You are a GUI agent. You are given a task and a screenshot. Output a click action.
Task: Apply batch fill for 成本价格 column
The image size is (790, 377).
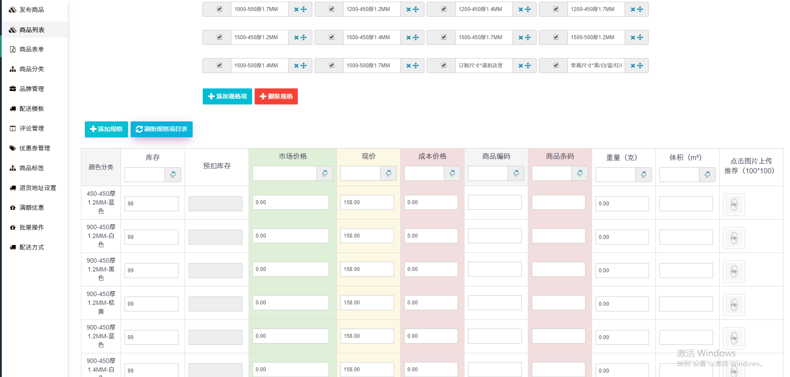pyautogui.click(x=452, y=173)
